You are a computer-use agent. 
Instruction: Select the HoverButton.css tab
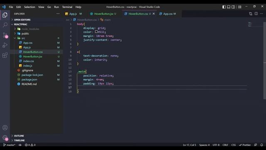coord(138,14)
